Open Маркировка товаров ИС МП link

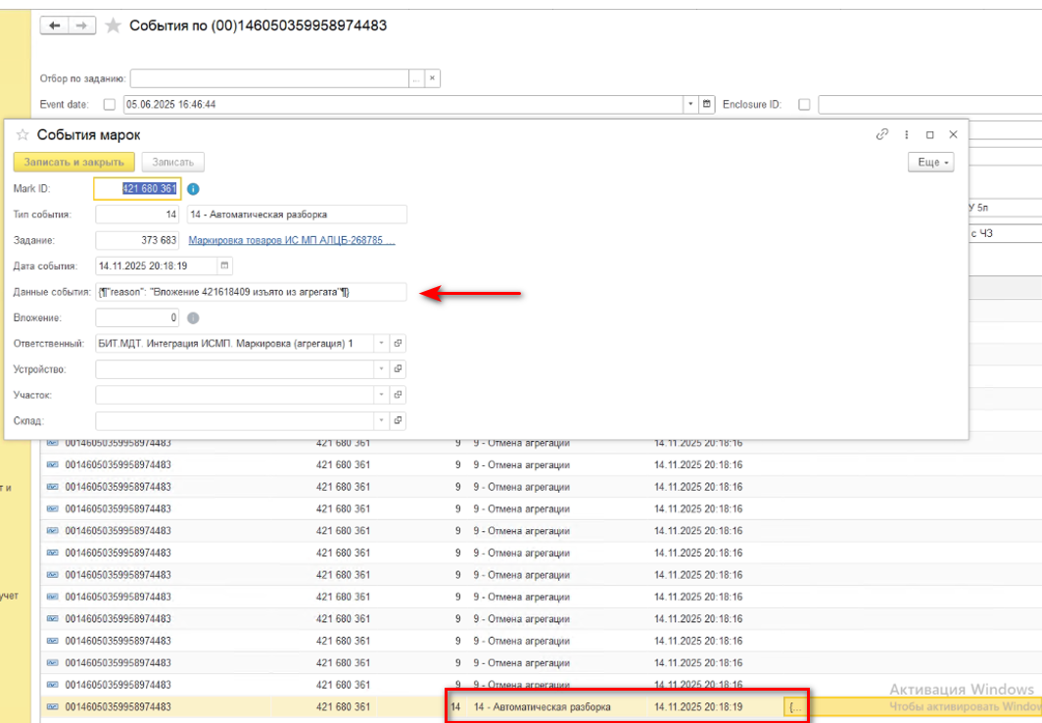(x=291, y=240)
